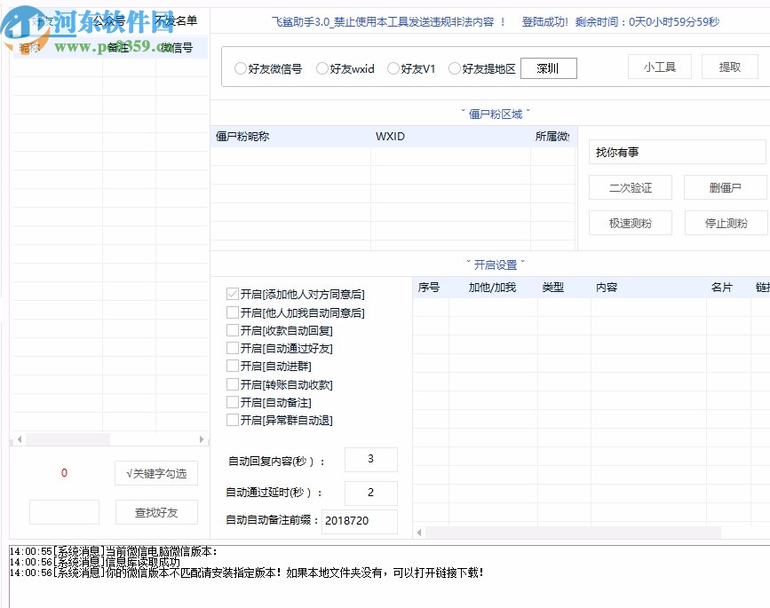
Task: Click friend list scrollbar left arrow
Action: 20,439
